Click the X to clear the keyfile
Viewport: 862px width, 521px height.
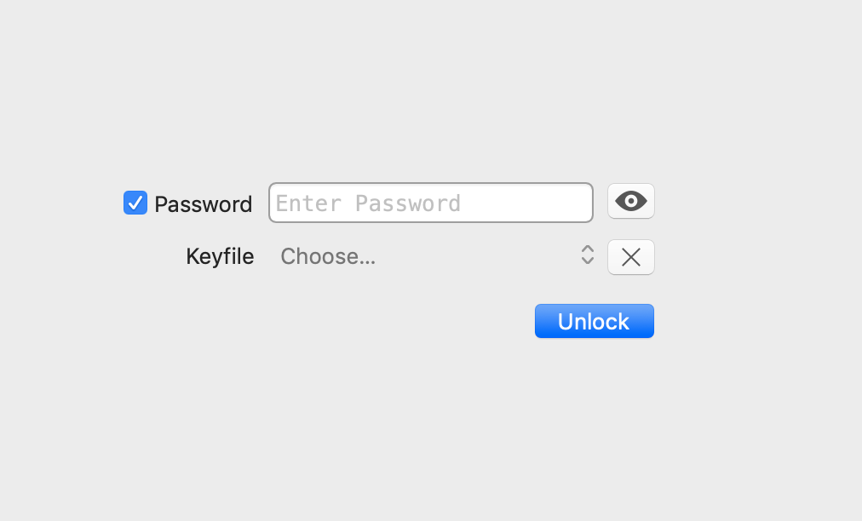tap(630, 256)
